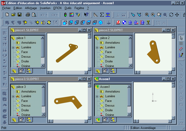Click the What's This help cursor icon
Image resolution: width=186 pixels, height=131 pixels.
pyautogui.click(x=86, y=15)
